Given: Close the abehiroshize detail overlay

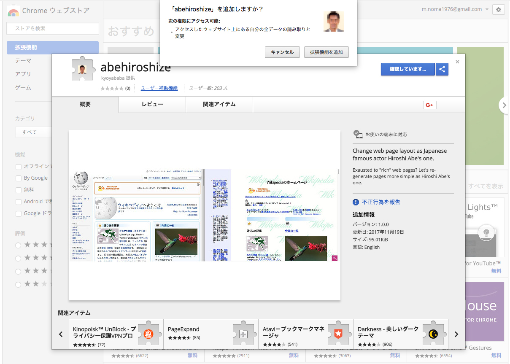Looking at the screenshot, I should [458, 62].
